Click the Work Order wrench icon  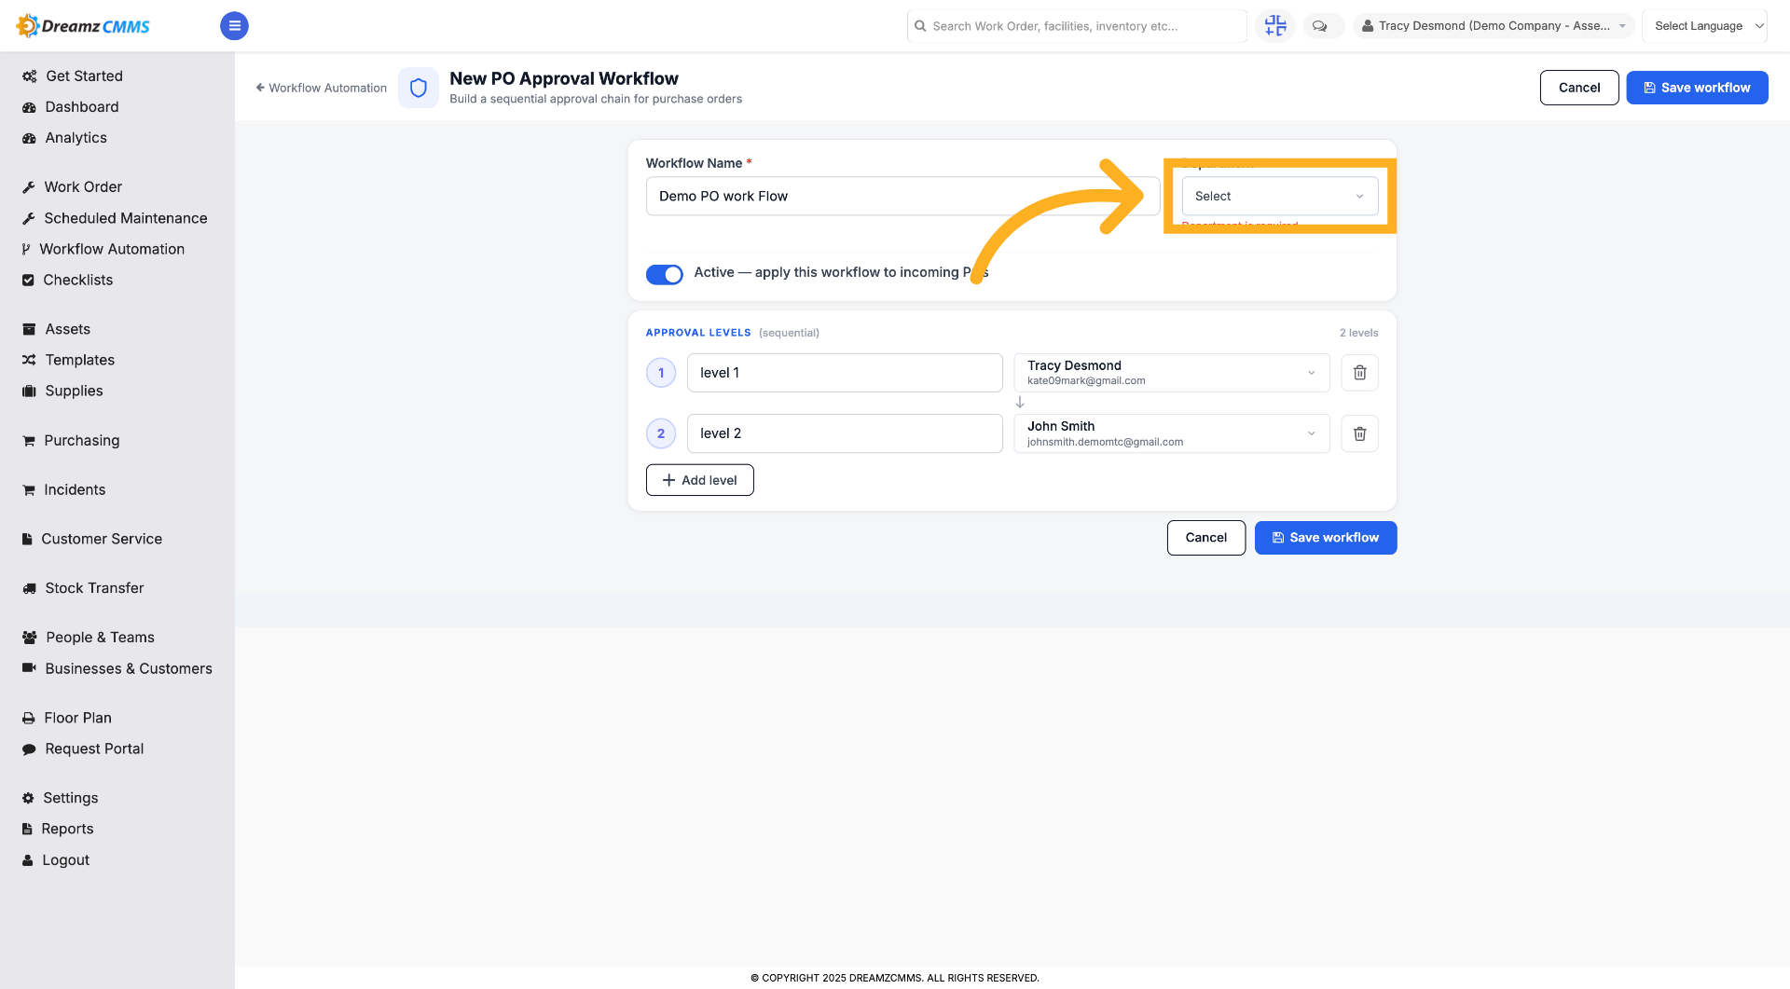pyautogui.click(x=29, y=187)
